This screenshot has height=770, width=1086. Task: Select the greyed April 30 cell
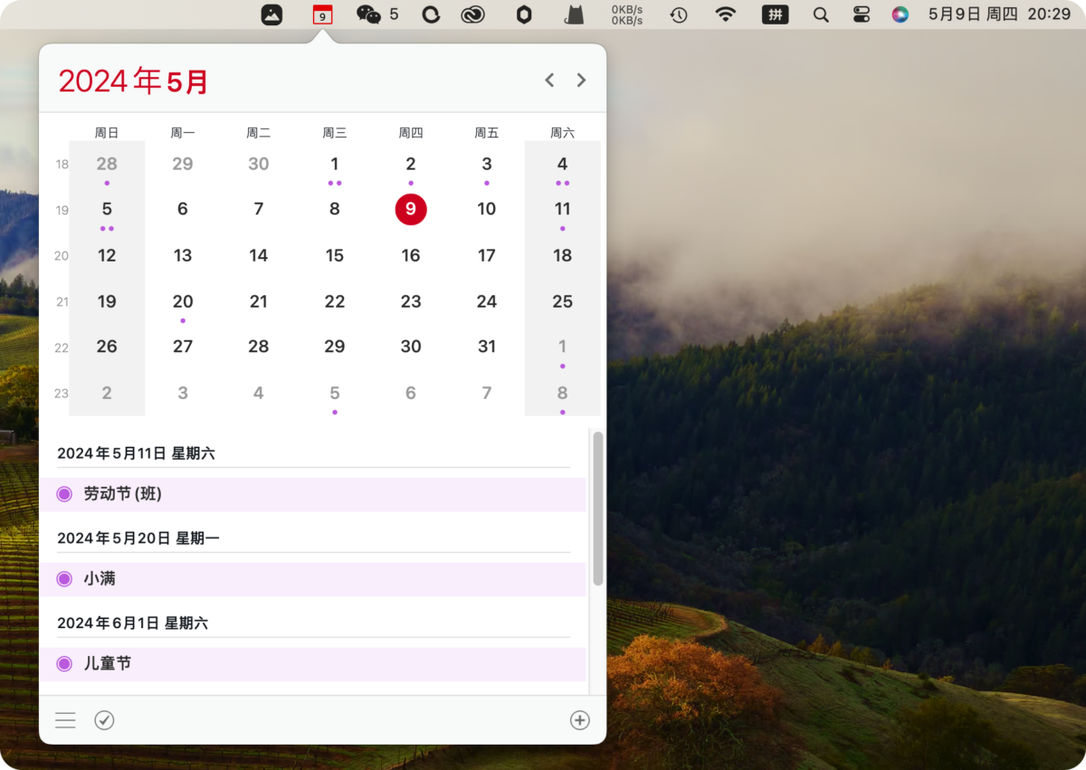coord(259,165)
